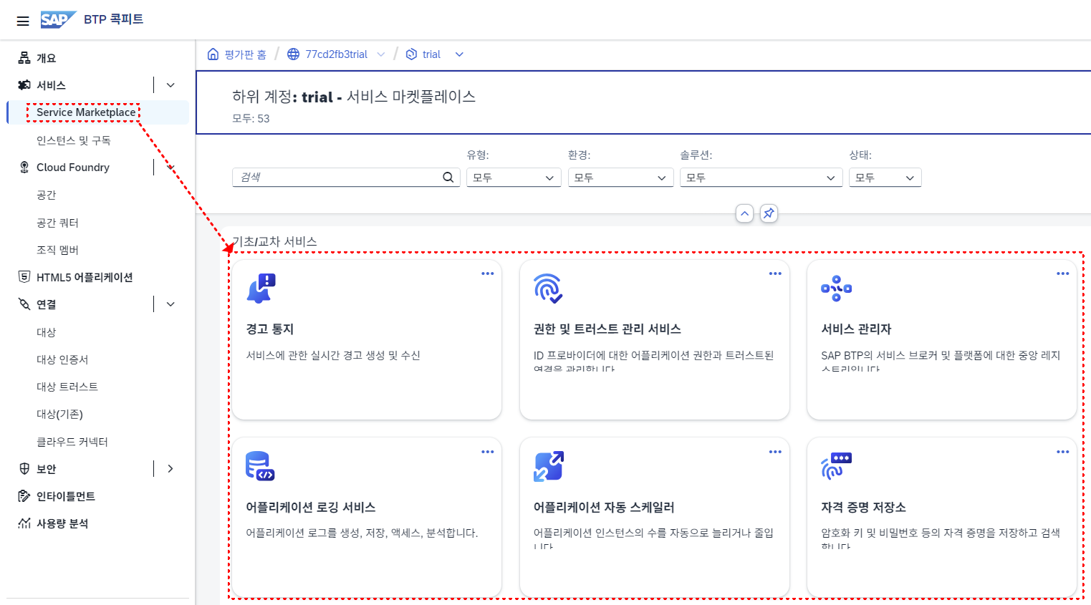Click the 자격 증명 저장소 icon

tap(836, 466)
